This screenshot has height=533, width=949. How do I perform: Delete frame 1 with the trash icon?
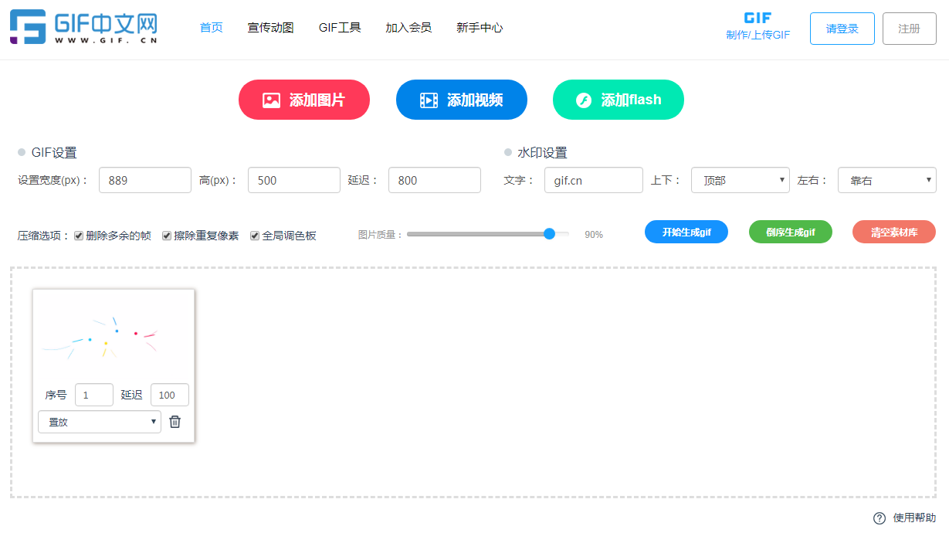[x=175, y=422]
